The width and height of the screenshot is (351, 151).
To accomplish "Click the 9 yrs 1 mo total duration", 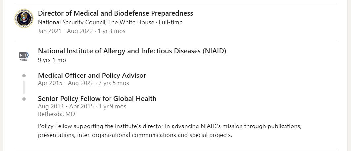I will point(52,60).
